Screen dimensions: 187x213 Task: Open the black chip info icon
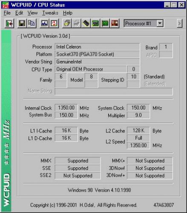click(86, 23)
